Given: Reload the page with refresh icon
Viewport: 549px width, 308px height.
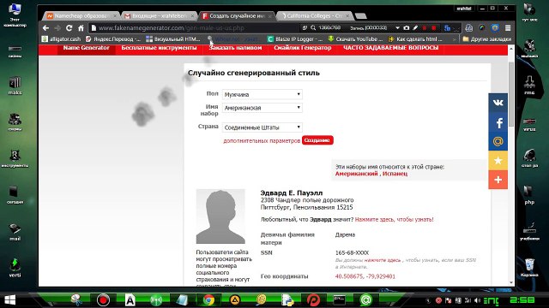Looking at the screenshot, I should pos(69,28).
